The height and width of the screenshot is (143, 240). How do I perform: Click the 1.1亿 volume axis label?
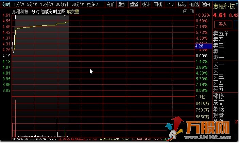(x=201, y=97)
